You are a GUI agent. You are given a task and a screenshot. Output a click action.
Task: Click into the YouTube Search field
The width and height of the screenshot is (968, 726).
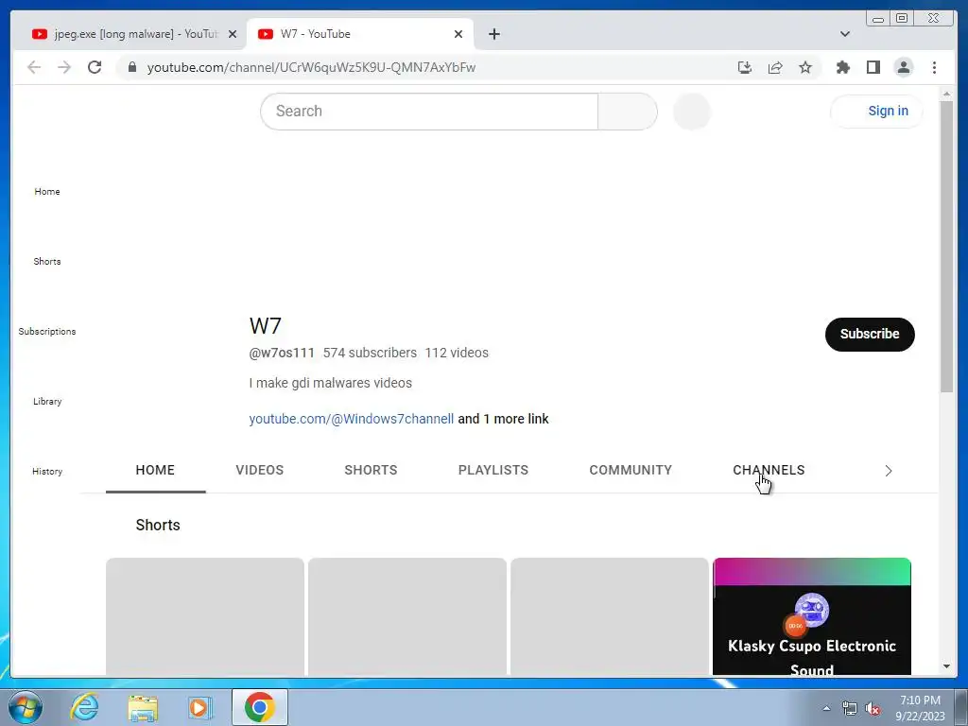pyautogui.click(x=429, y=112)
